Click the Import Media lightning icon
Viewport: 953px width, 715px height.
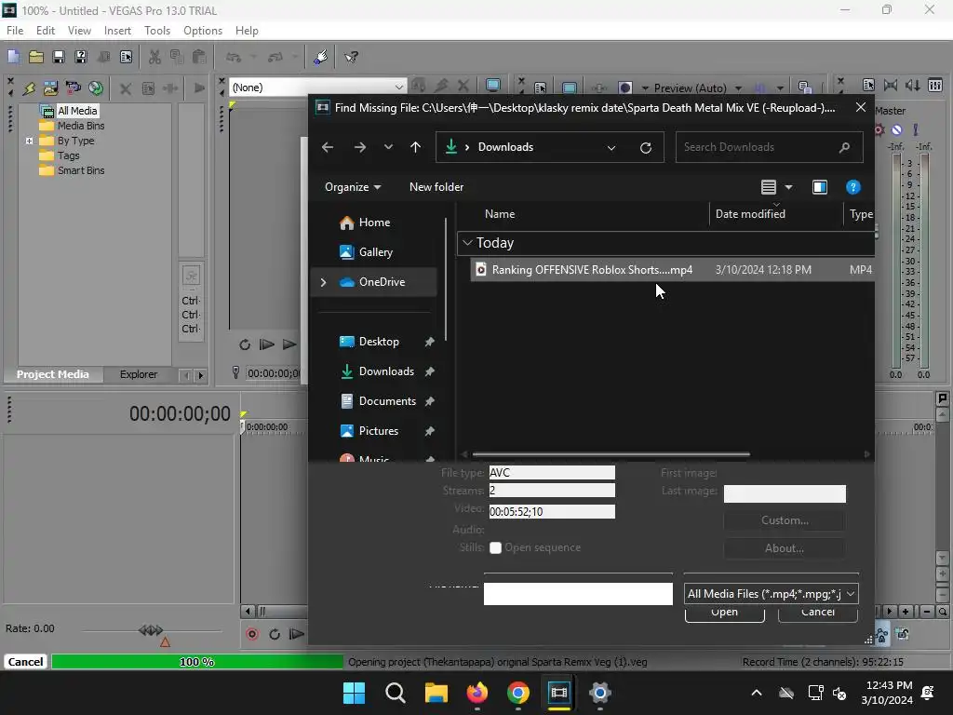coord(29,88)
